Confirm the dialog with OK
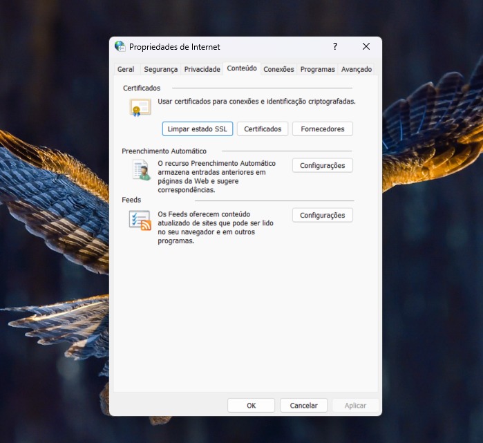The height and width of the screenshot is (443, 483). click(x=251, y=406)
